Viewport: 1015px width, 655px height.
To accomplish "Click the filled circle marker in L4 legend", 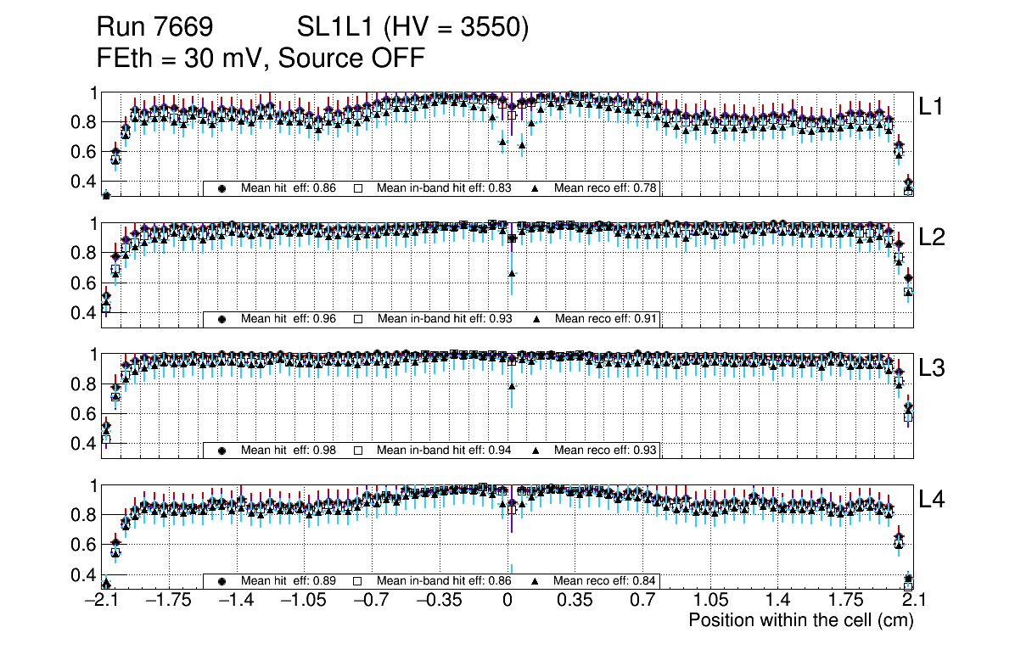I will pos(222,582).
